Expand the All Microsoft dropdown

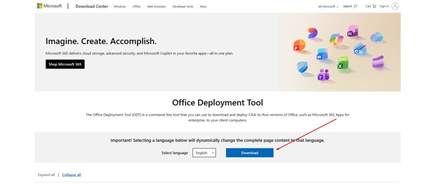tap(328, 6)
